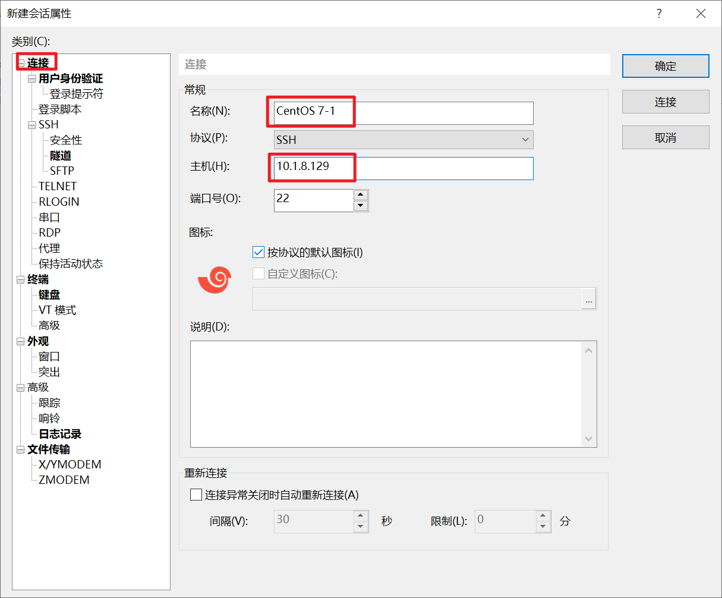
Task: Click the 连接 button on the right
Action: 666,102
